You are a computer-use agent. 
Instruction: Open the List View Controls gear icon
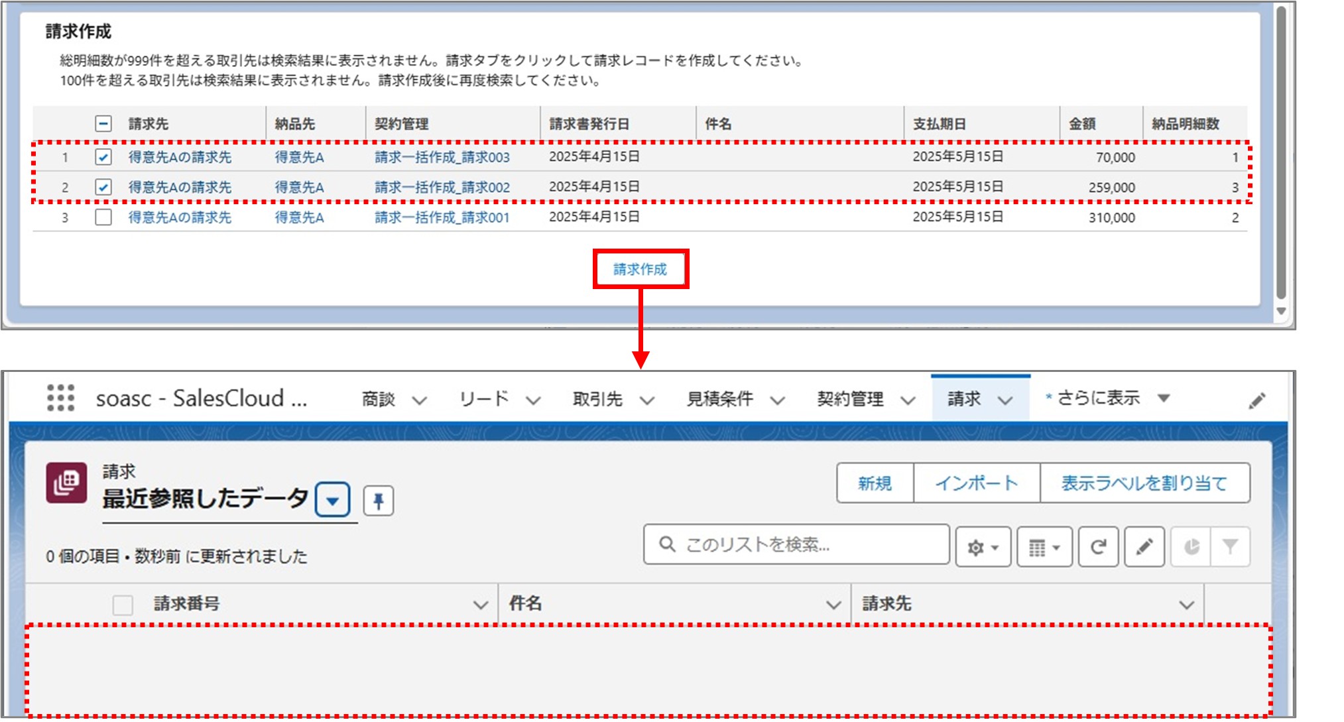[x=982, y=546]
